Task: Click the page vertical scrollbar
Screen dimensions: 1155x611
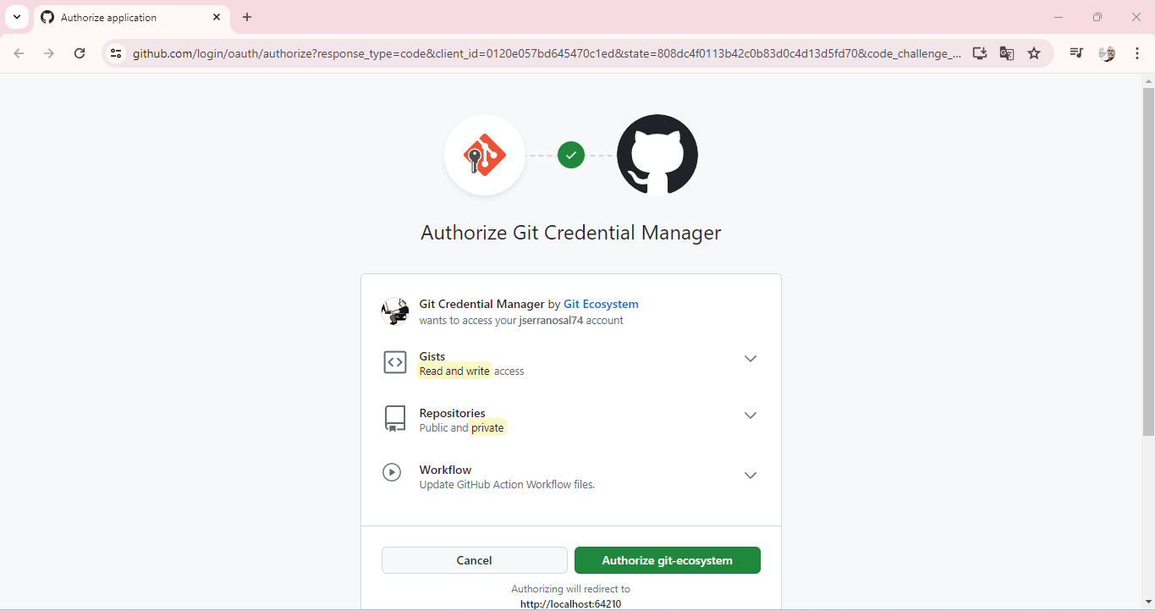Action: [x=1148, y=262]
